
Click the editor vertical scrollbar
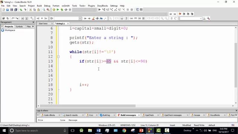(236, 65)
